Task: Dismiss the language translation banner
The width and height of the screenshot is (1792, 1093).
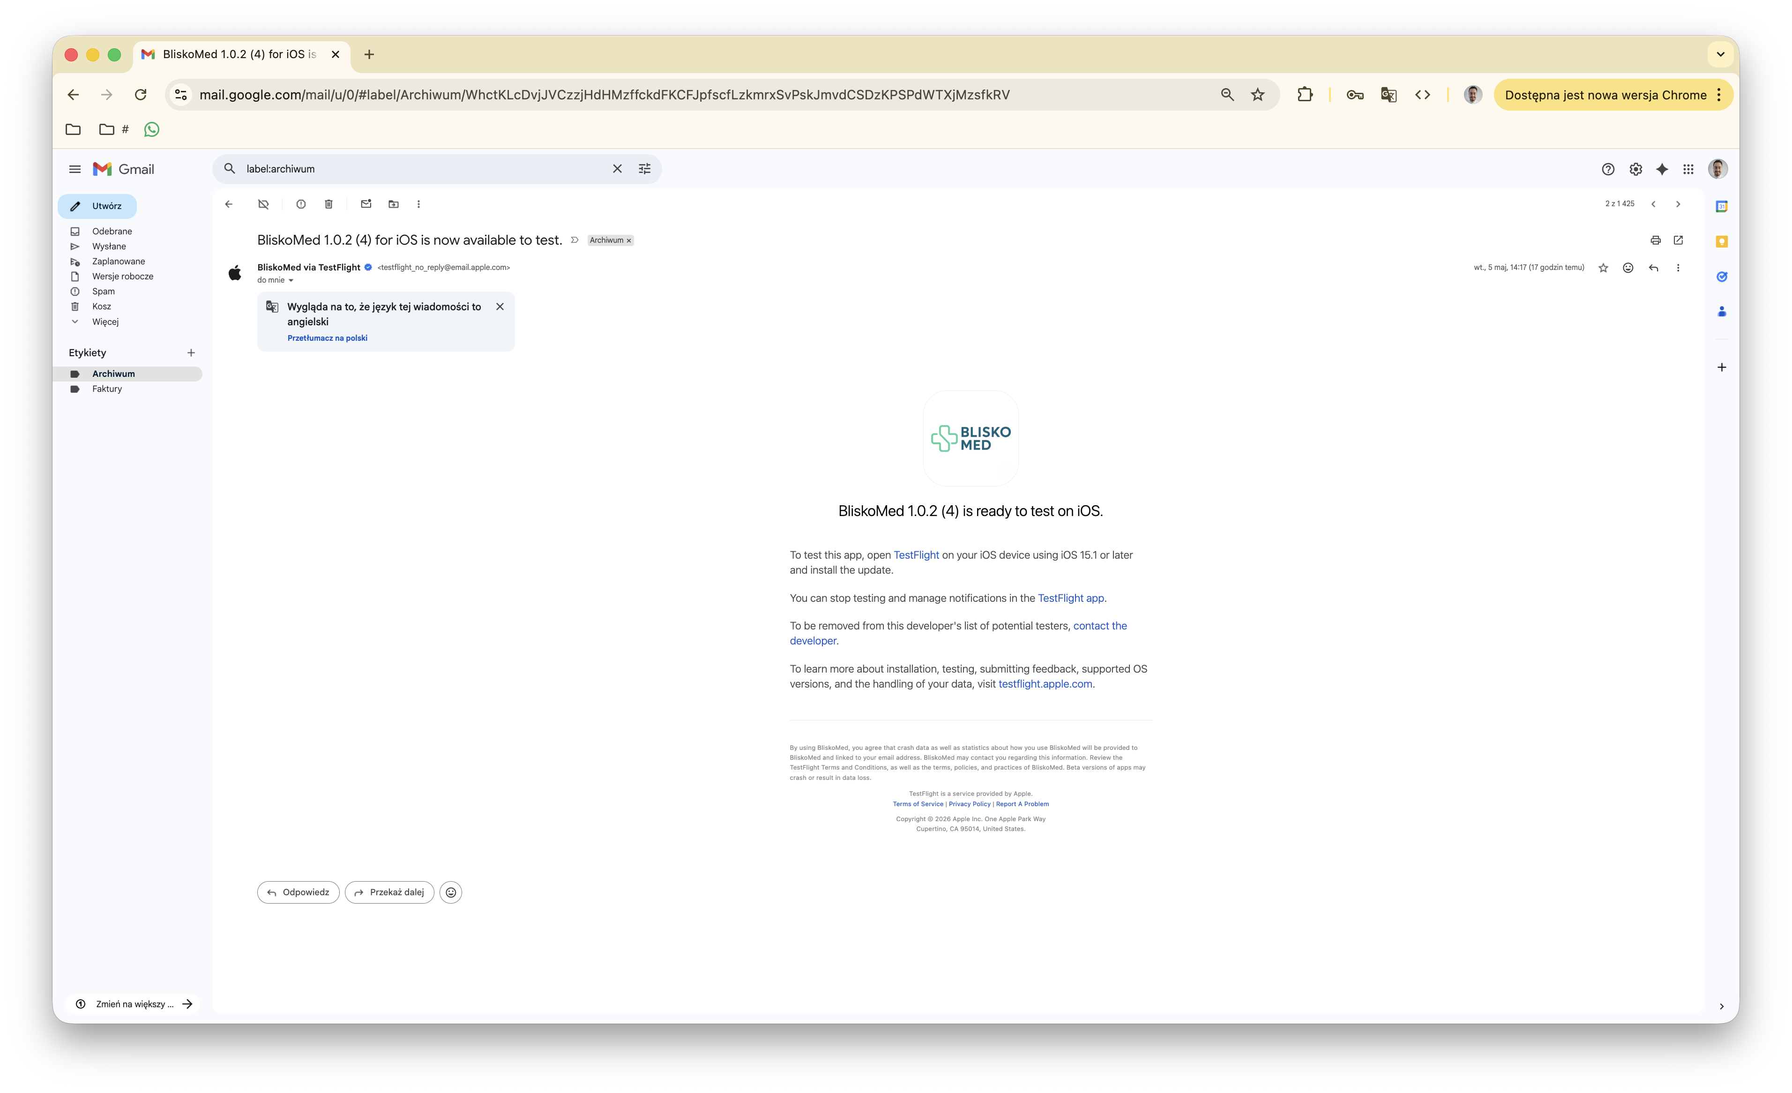Action: 500,307
